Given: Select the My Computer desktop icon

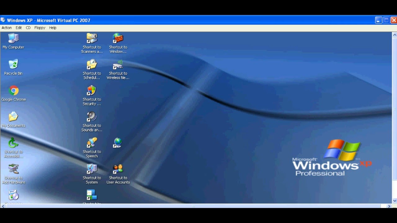Looking at the screenshot, I should coord(13,41).
